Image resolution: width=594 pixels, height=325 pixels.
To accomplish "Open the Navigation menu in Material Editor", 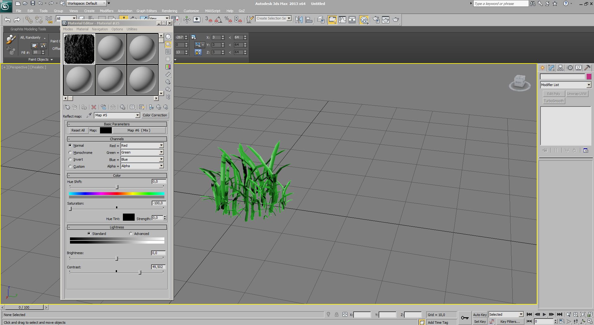I will point(100,29).
